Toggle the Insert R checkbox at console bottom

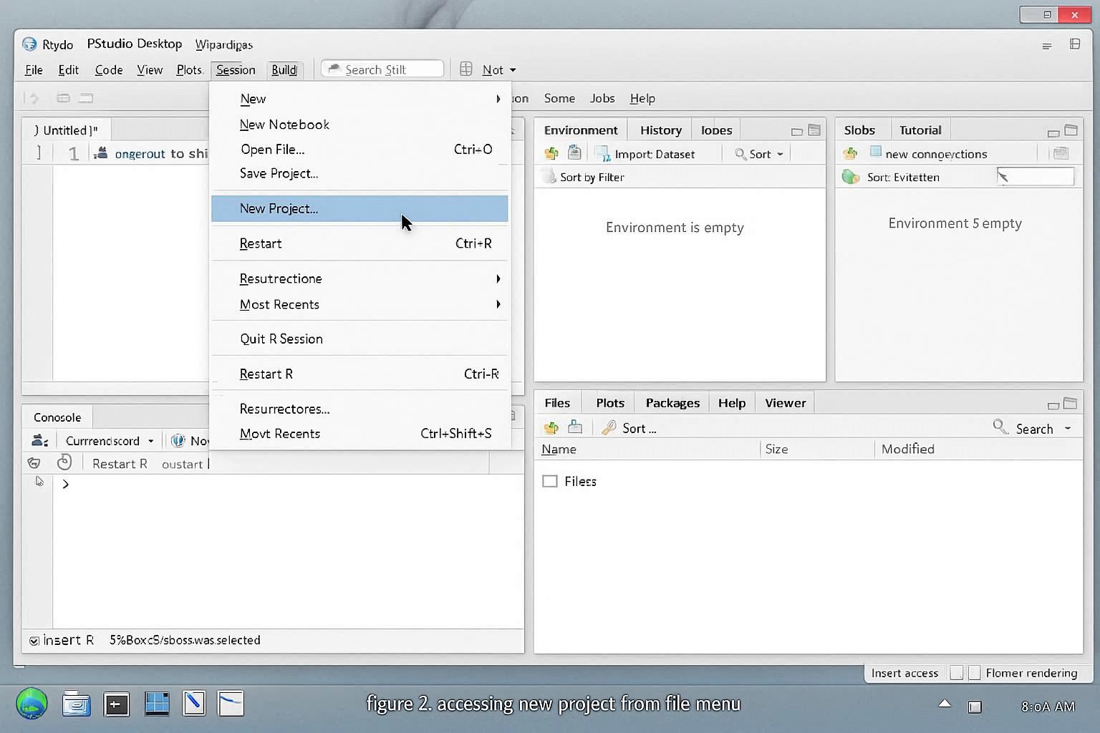34,640
